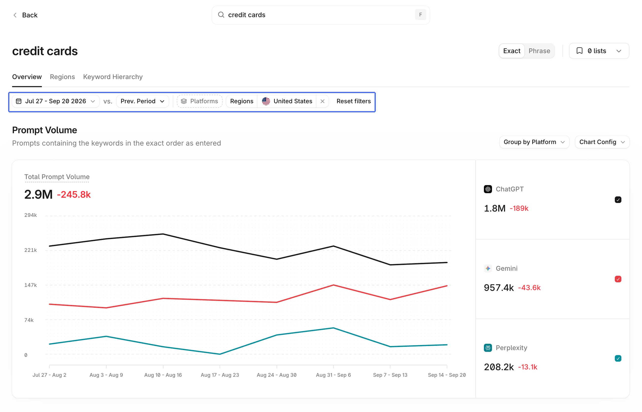
Task: Click the credit cards search field
Action: (320, 15)
